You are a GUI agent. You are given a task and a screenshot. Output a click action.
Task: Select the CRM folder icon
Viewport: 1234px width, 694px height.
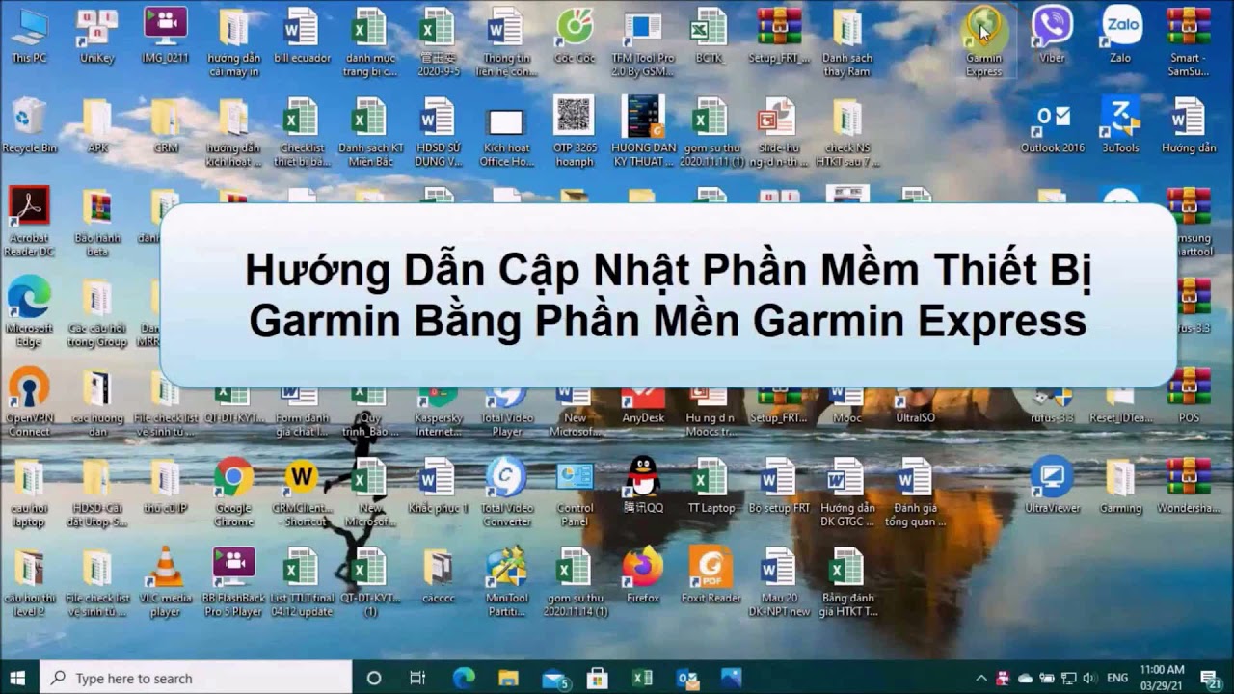[x=165, y=125]
